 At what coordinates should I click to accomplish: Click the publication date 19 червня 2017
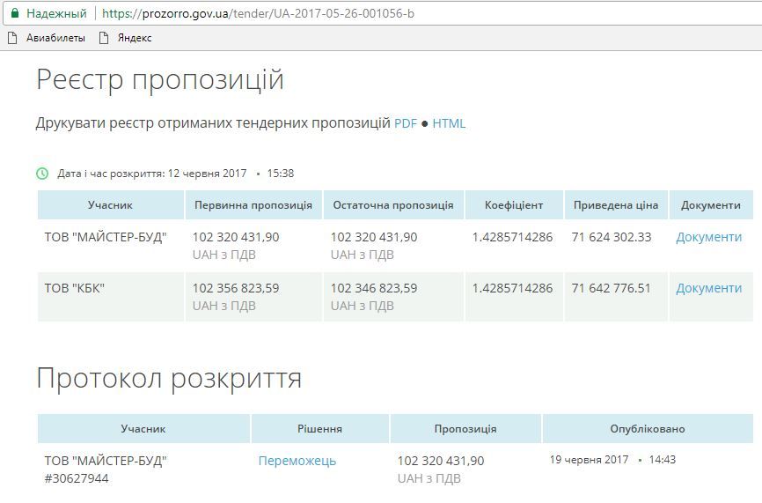tap(589, 460)
